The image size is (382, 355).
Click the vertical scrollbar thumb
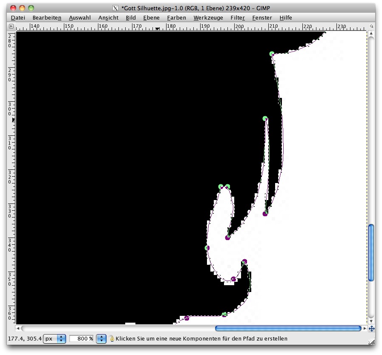(x=371, y=253)
